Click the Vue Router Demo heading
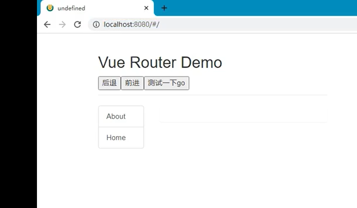Screen dimensions: 357x208 tap(160, 63)
